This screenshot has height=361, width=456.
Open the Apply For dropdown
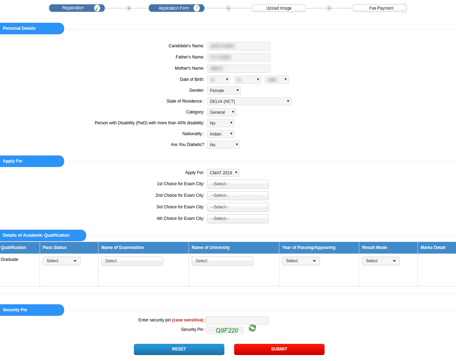pyautogui.click(x=223, y=173)
